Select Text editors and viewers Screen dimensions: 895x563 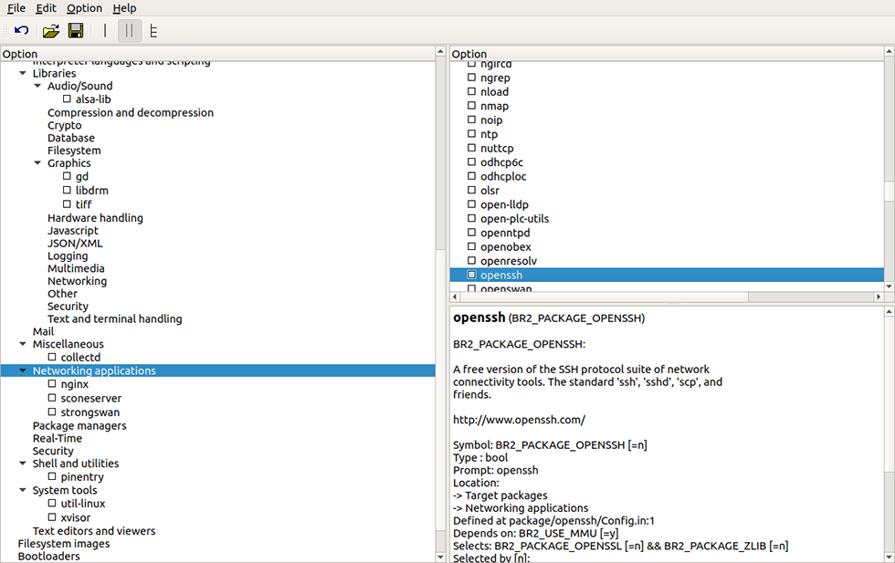tap(94, 530)
